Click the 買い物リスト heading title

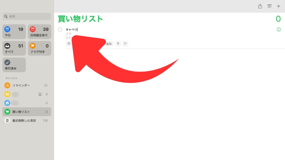point(80,19)
